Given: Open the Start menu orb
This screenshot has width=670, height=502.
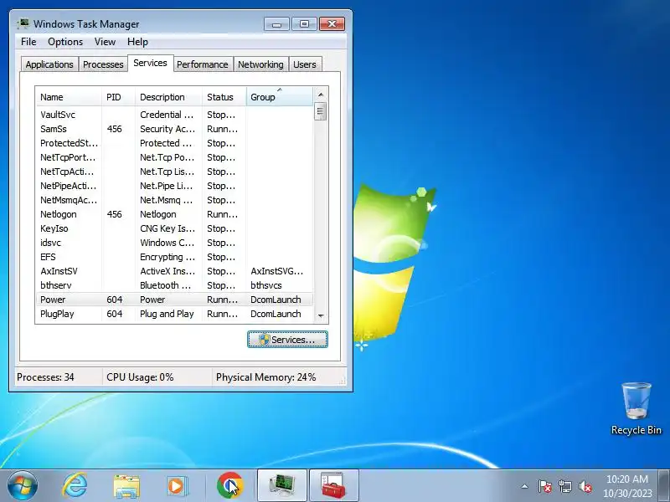Looking at the screenshot, I should 23,485.
